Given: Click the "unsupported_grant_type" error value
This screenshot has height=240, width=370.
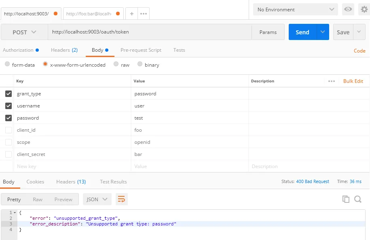Looking at the screenshot, I should [x=86, y=218].
